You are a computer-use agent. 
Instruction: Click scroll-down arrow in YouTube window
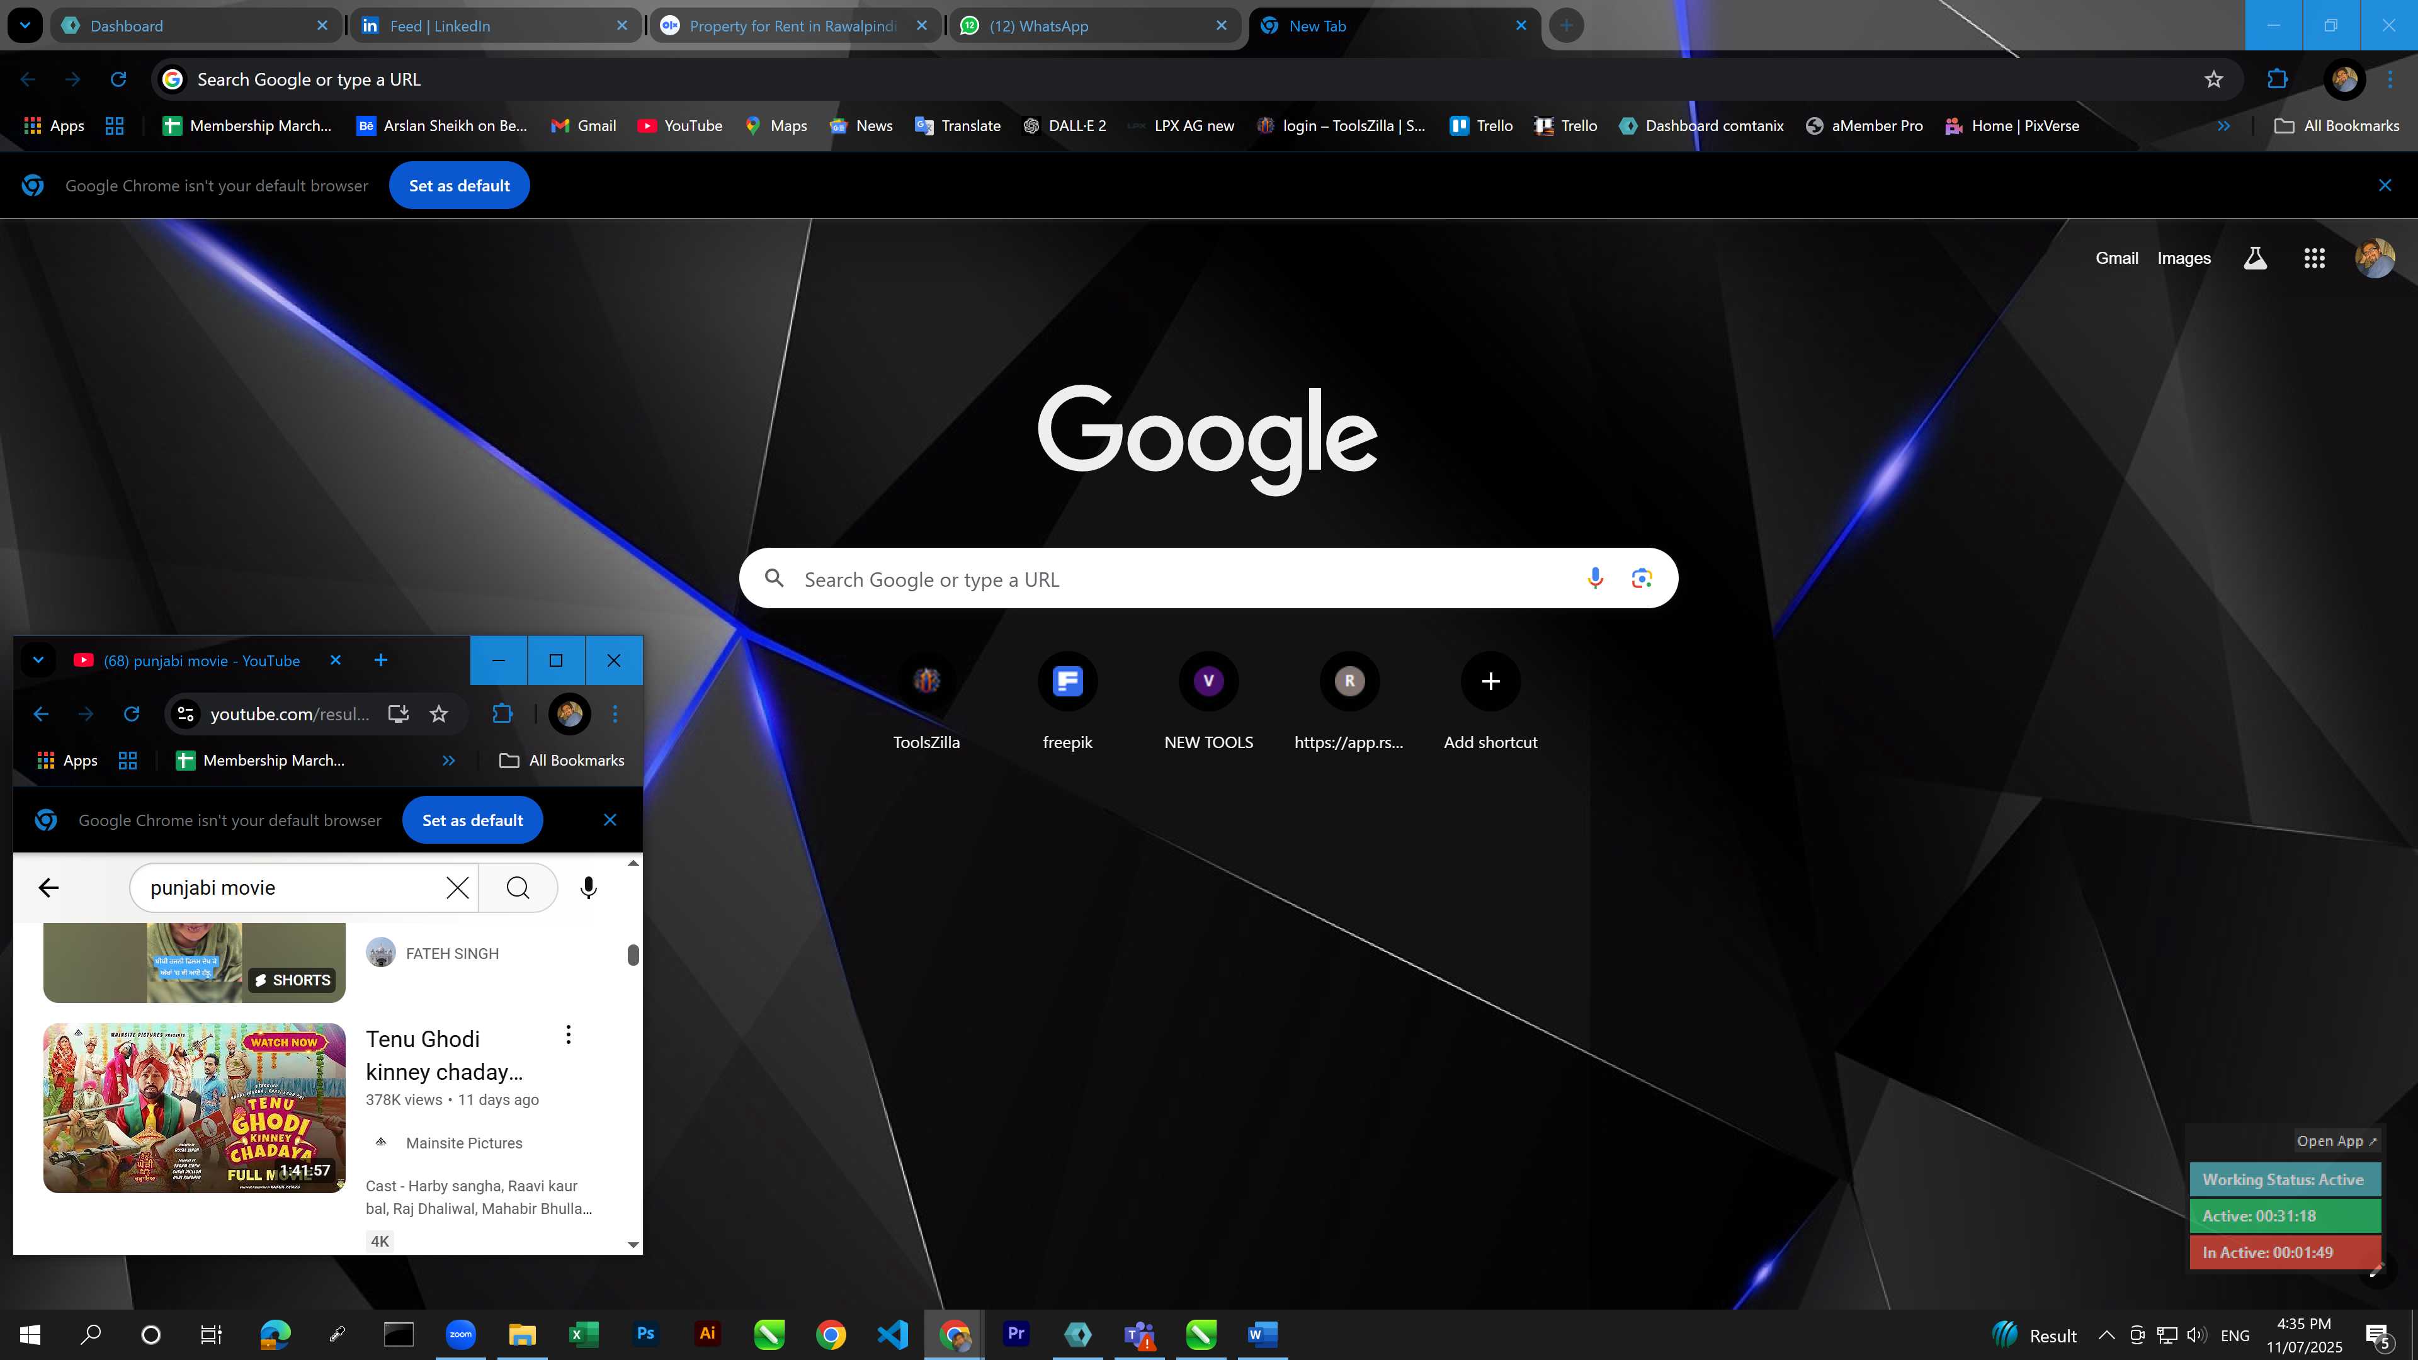(x=633, y=1245)
